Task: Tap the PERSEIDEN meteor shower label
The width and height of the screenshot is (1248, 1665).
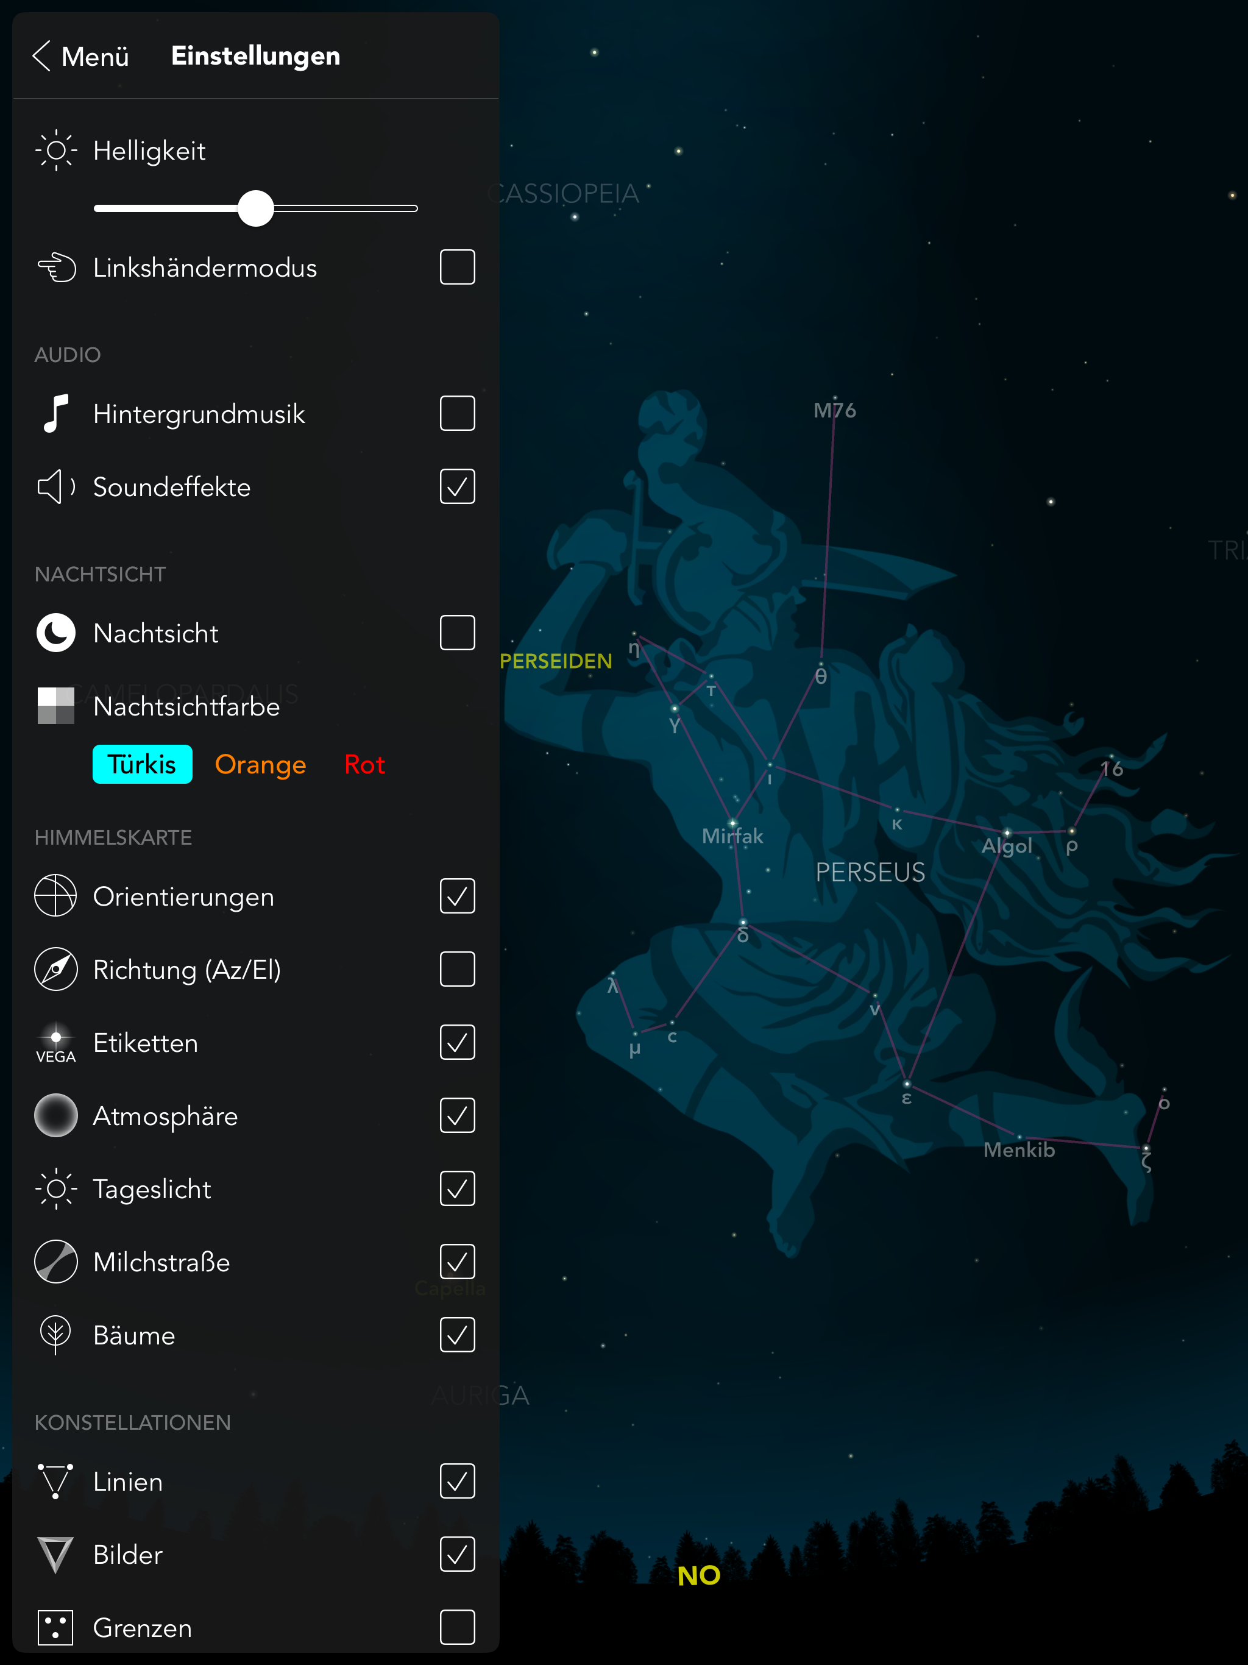Action: click(x=556, y=661)
